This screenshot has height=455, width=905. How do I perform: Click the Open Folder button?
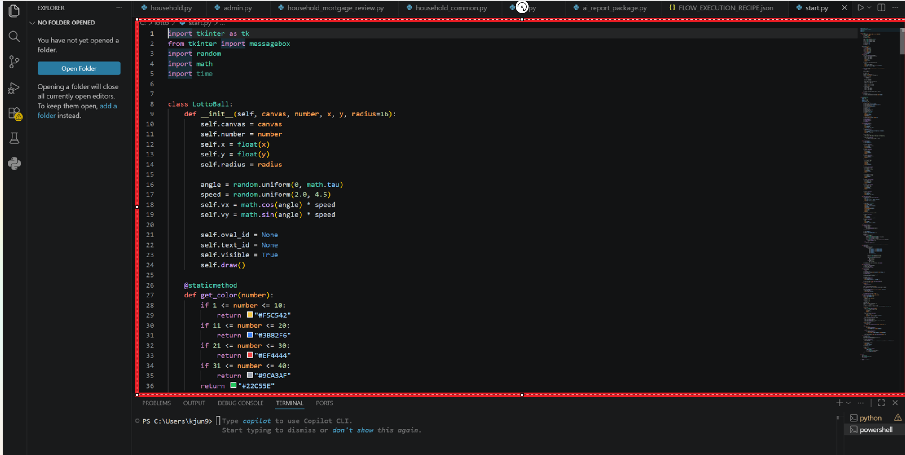pyautogui.click(x=79, y=68)
